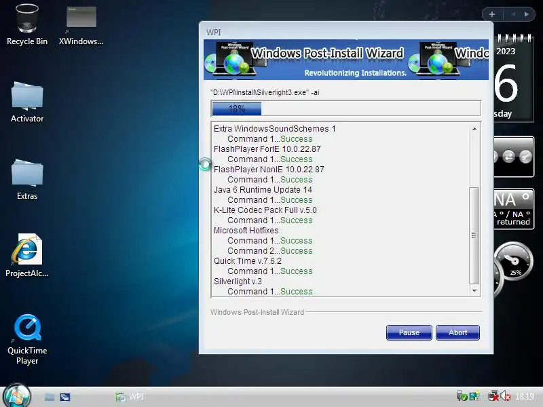This screenshot has height=407, width=543.
Task: Select 'FlashPlayer ForIE 10.0.22.87' log entry
Action: pos(267,149)
